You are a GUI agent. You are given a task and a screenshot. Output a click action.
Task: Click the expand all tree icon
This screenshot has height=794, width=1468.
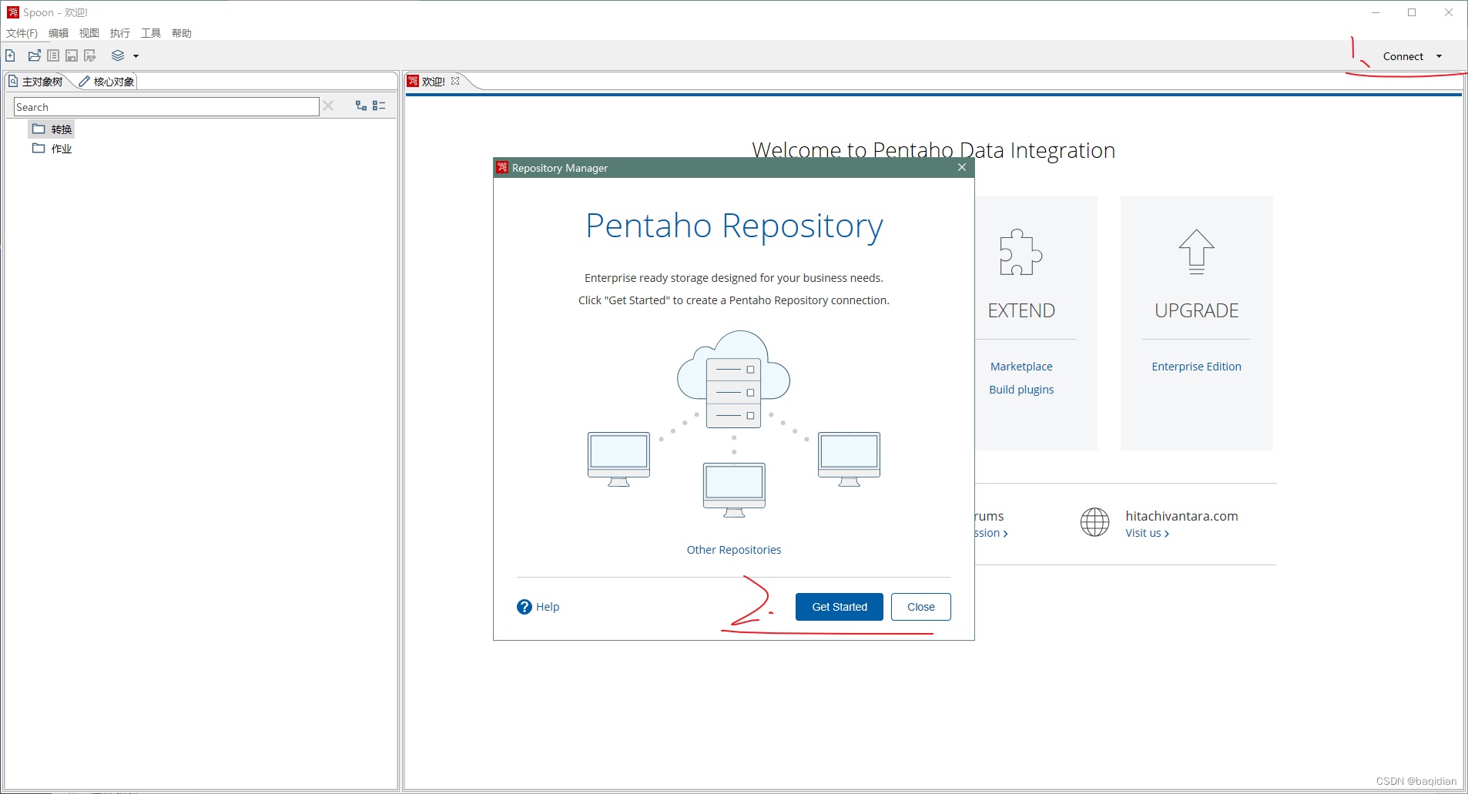(360, 106)
